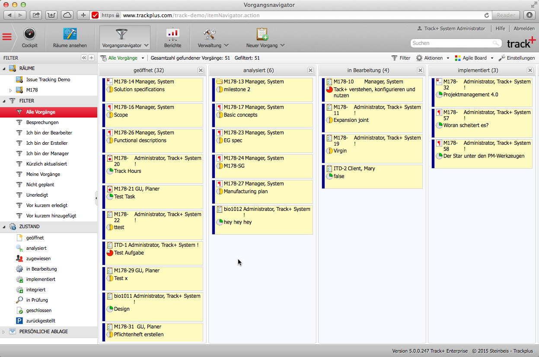
Task: Click the Abmelden link
Action: 524,29
